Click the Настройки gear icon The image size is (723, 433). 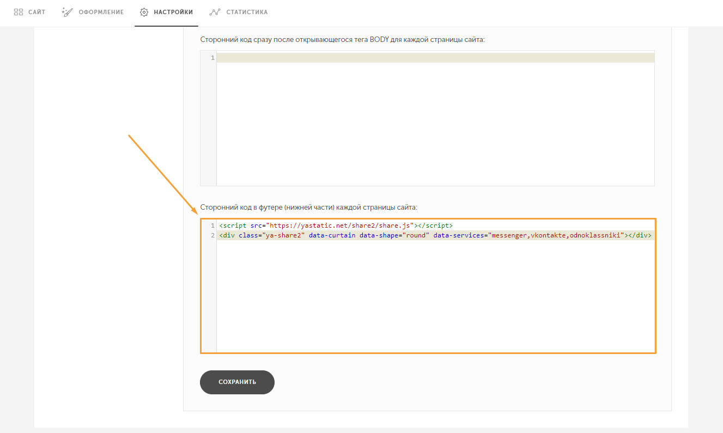pos(144,12)
